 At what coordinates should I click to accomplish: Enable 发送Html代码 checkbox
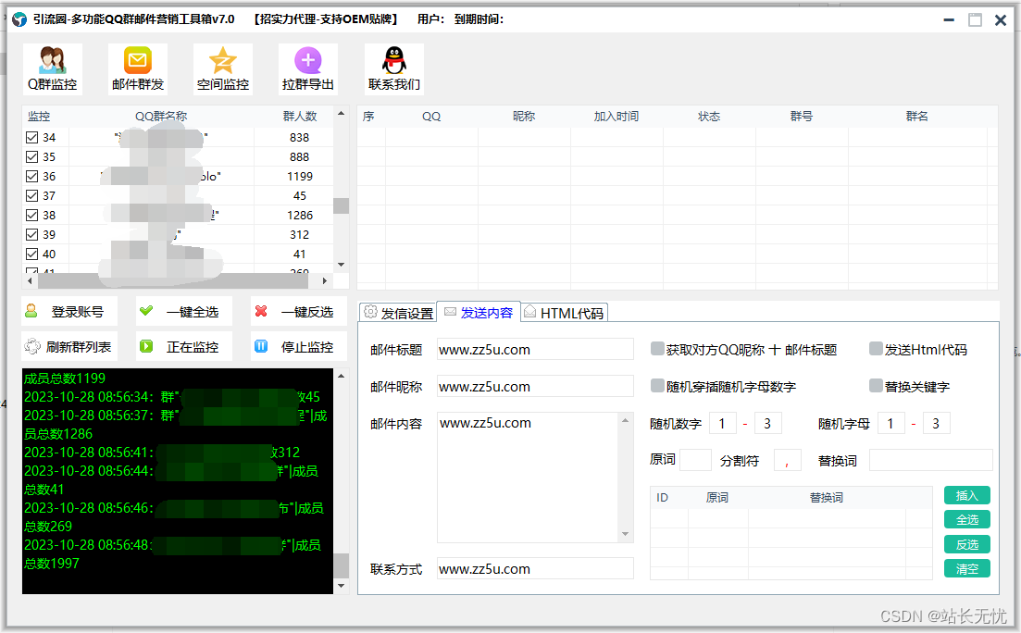876,349
